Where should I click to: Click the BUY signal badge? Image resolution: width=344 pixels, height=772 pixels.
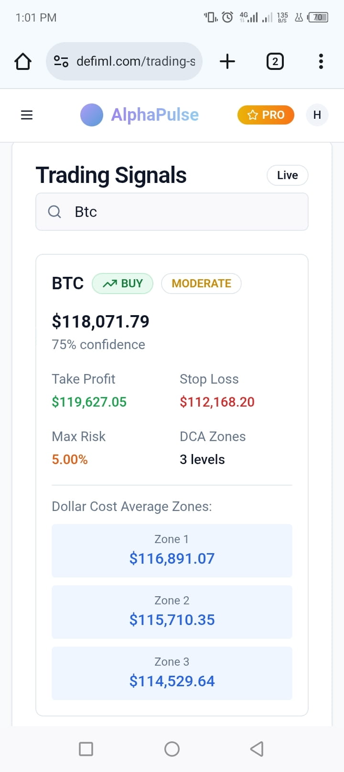click(122, 284)
